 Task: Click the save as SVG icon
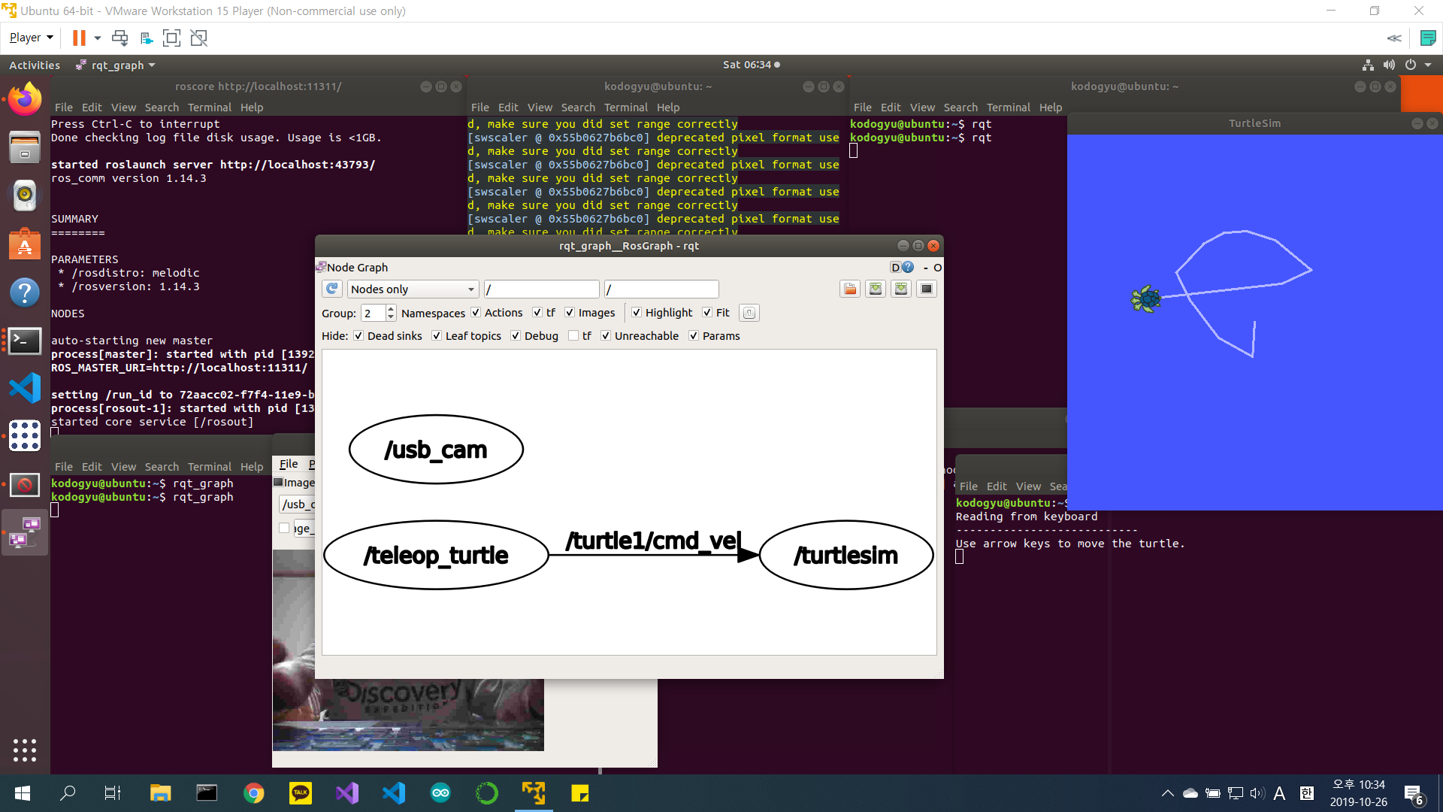(x=901, y=289)
